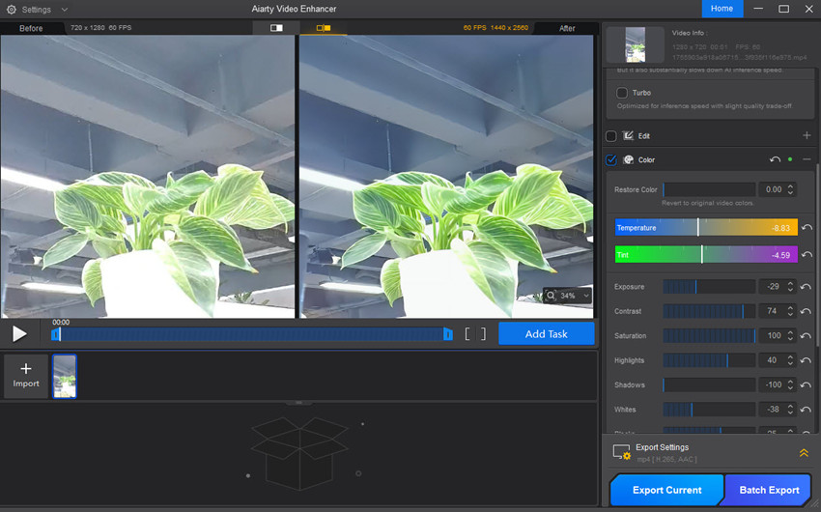Click the Home button
Screen dimensions: 821x512
[722, 9]
